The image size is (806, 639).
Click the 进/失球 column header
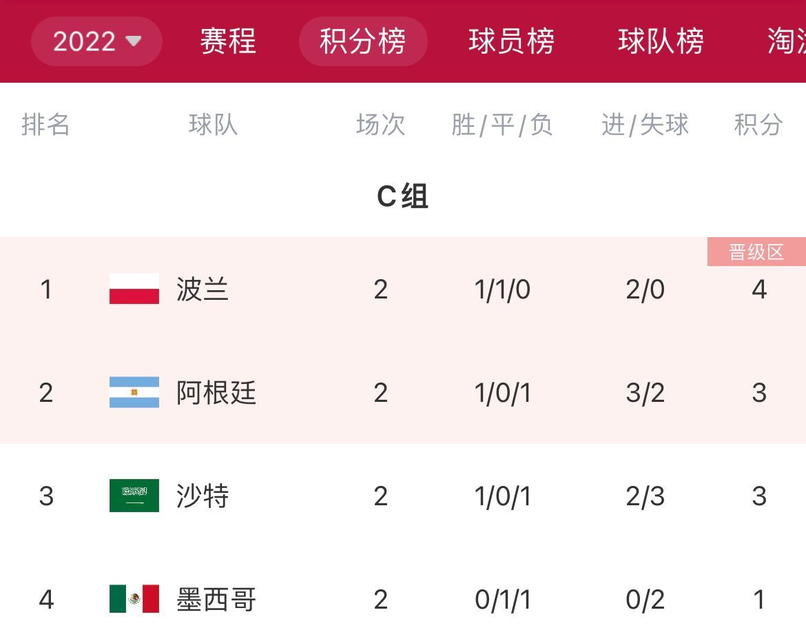(x=645, y=125)
